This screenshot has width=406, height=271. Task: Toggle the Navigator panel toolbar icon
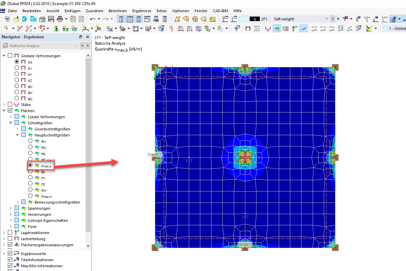tap(121, 19)
